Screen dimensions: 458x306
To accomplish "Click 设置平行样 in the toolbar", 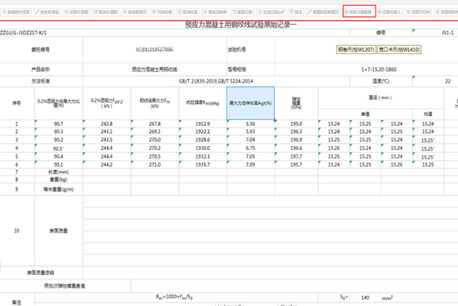I will click(418, 12).
